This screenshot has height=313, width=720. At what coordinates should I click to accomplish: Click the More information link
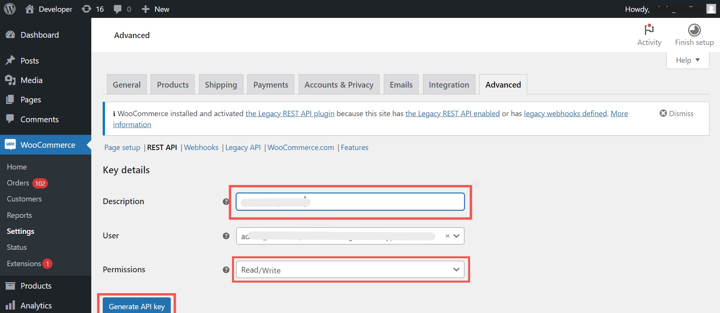pyautogui.click(x=132, y=125)
